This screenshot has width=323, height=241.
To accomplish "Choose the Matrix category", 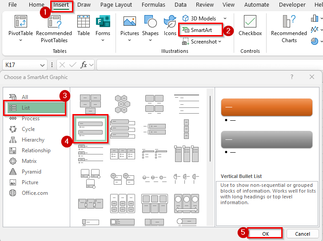I will tap(29, 161).
